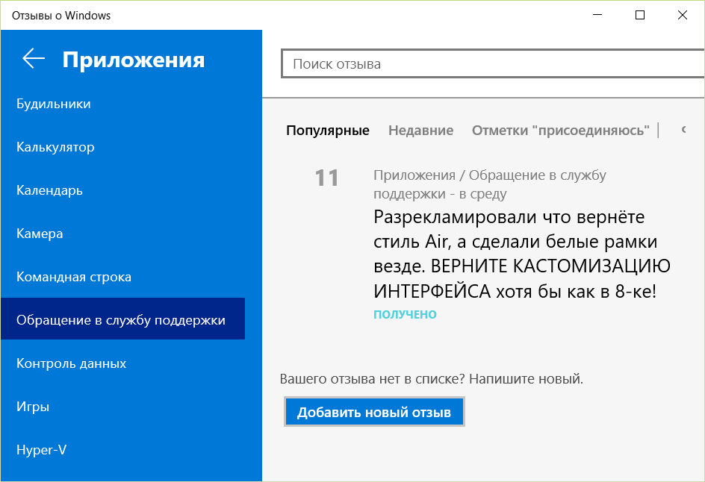This screenshot has height=482, width=705.
Task: Go back using the arrow icon
Action: tap(34, 59)
